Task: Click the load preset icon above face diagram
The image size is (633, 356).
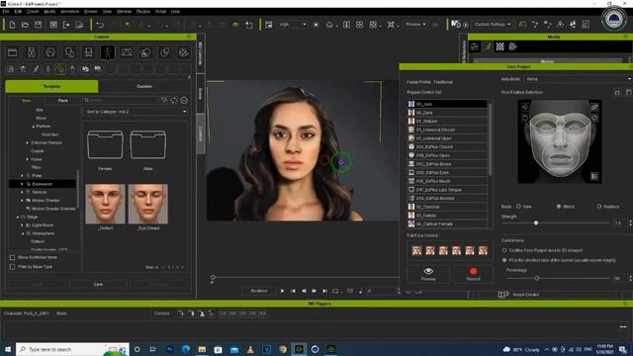Action: (x=617, y=92)
